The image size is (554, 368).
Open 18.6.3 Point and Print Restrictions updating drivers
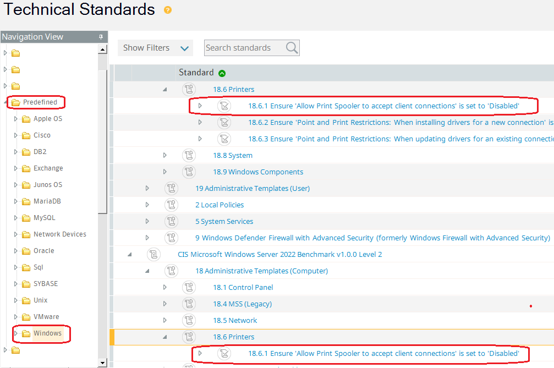[401, 139]
